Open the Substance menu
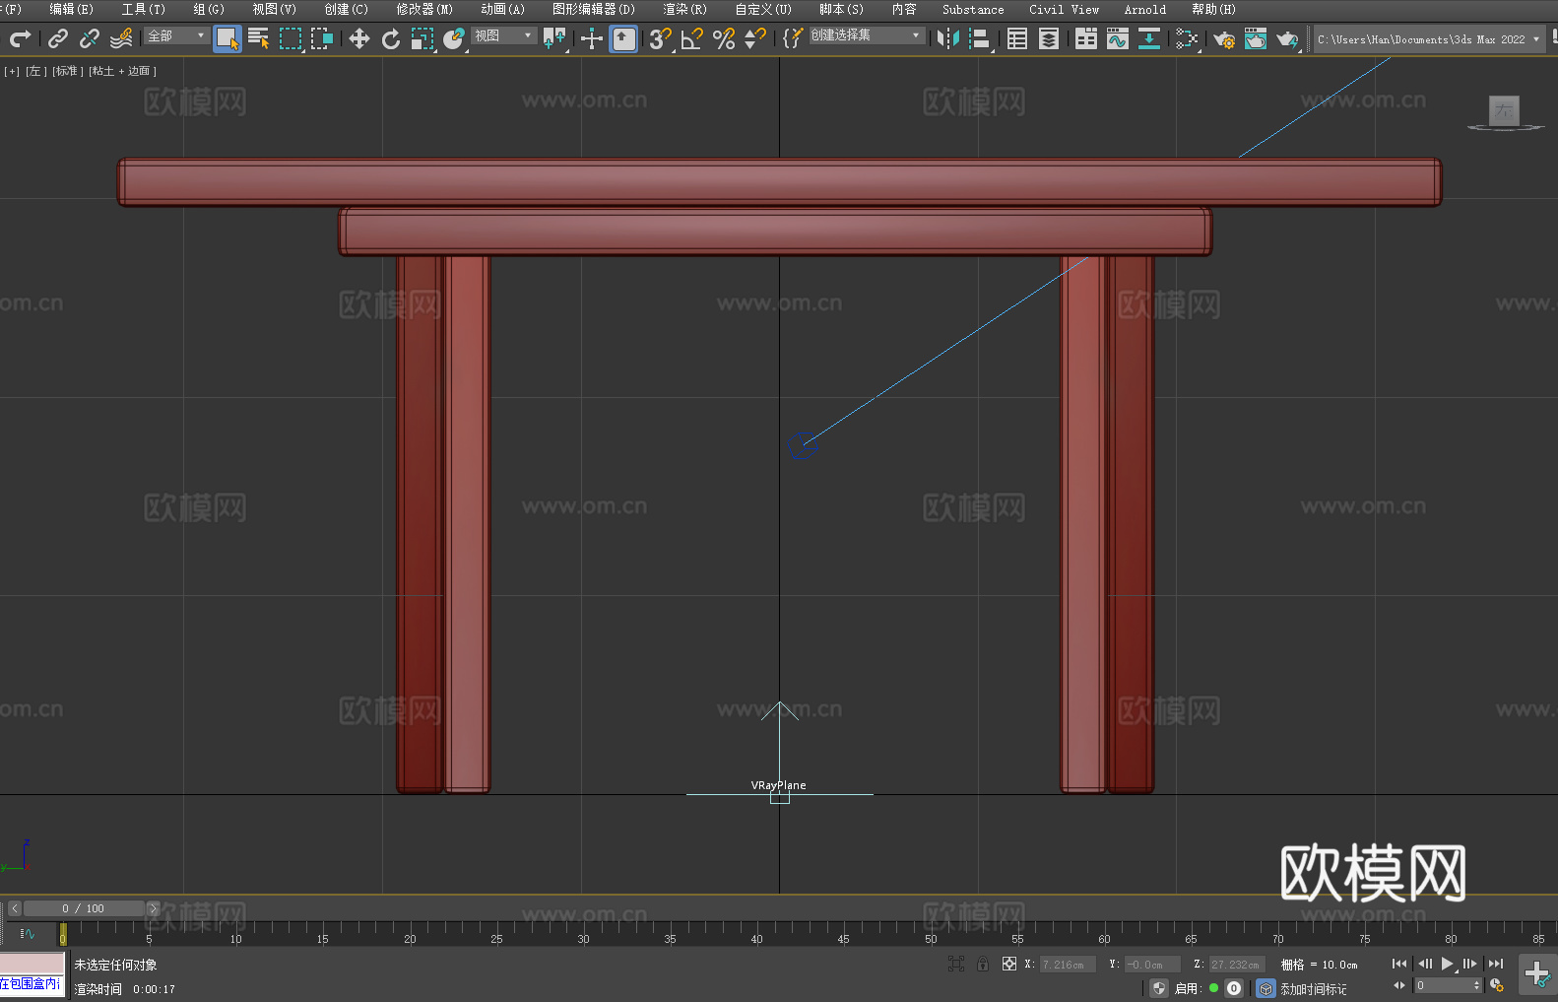Image resolution: width=1558 pixels, height=1002 pixels. (973, 9)
